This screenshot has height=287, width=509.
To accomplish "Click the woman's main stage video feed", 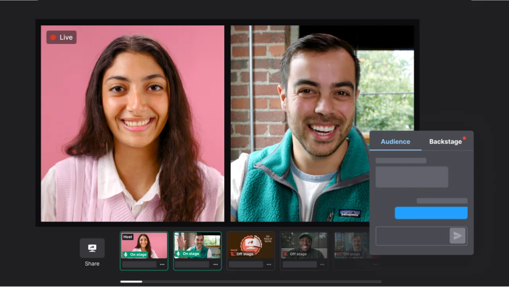I will click(x=132, y=124).
